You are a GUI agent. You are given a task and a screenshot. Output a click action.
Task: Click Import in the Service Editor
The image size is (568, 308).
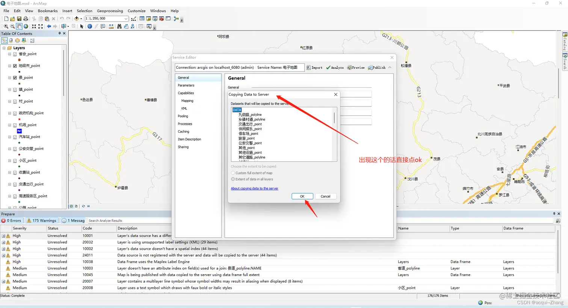click(314, 68)
